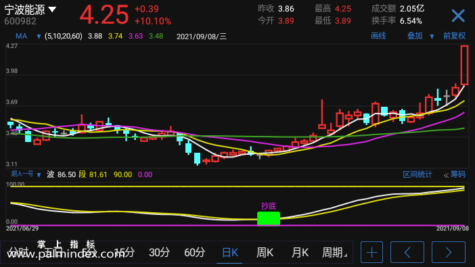Expand the 筹码 chip panel arrows
475x267 pixels.
coord(446,175)
